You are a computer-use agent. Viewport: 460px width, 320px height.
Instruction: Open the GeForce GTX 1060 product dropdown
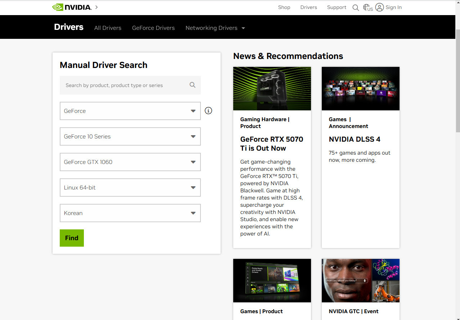pyautogui.click(x=130, y=162)
